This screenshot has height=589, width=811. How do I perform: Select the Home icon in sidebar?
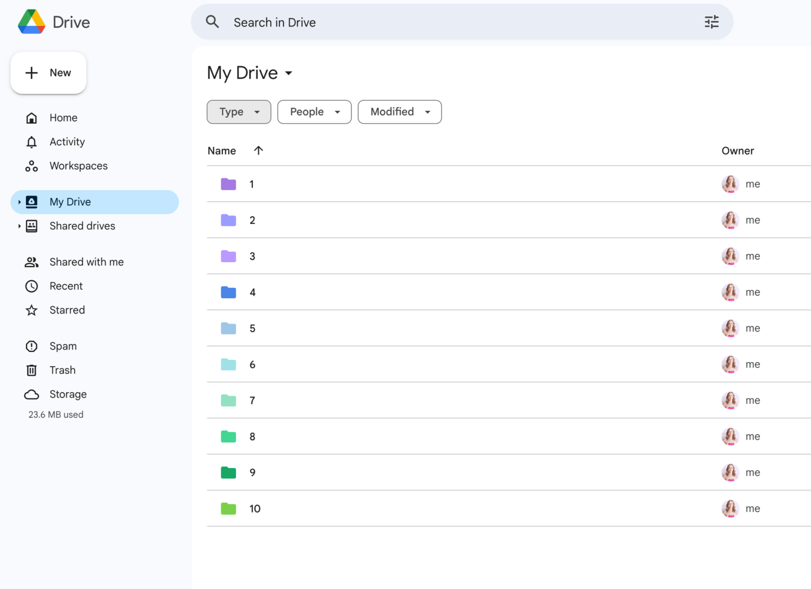32,117
